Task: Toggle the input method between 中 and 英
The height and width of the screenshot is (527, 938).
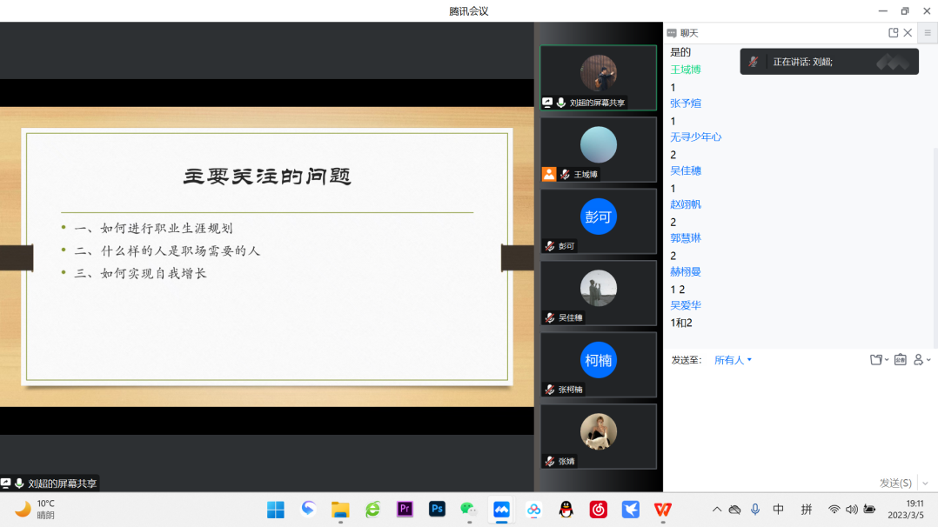Action: pyautogui.click(x=777, y=510)
